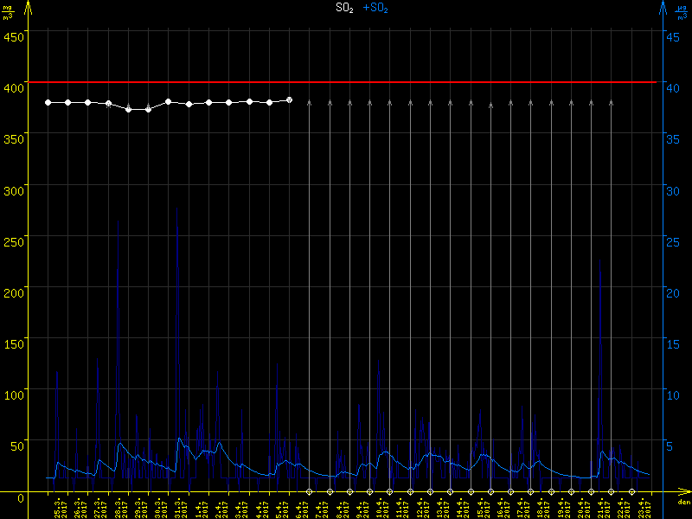Image resolution: width=692 pixels, height=519 pixels.
Task: Select the 25.3.2017 date label
Action: point(57,507)
